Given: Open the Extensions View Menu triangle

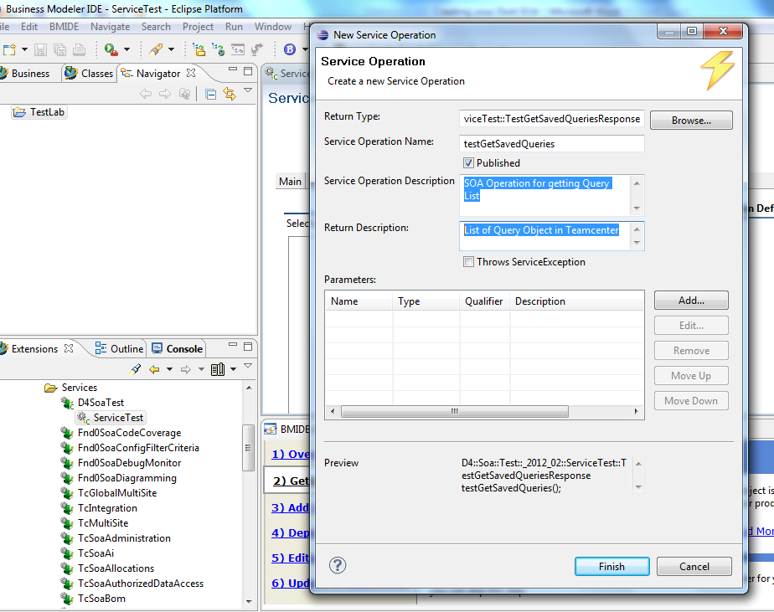Looking at the screenshot, I should tap(248, 366).
